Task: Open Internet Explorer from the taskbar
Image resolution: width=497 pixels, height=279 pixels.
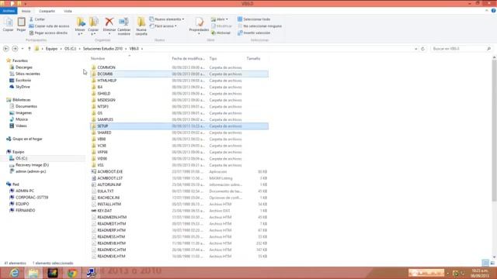Action: coord(14,273)
